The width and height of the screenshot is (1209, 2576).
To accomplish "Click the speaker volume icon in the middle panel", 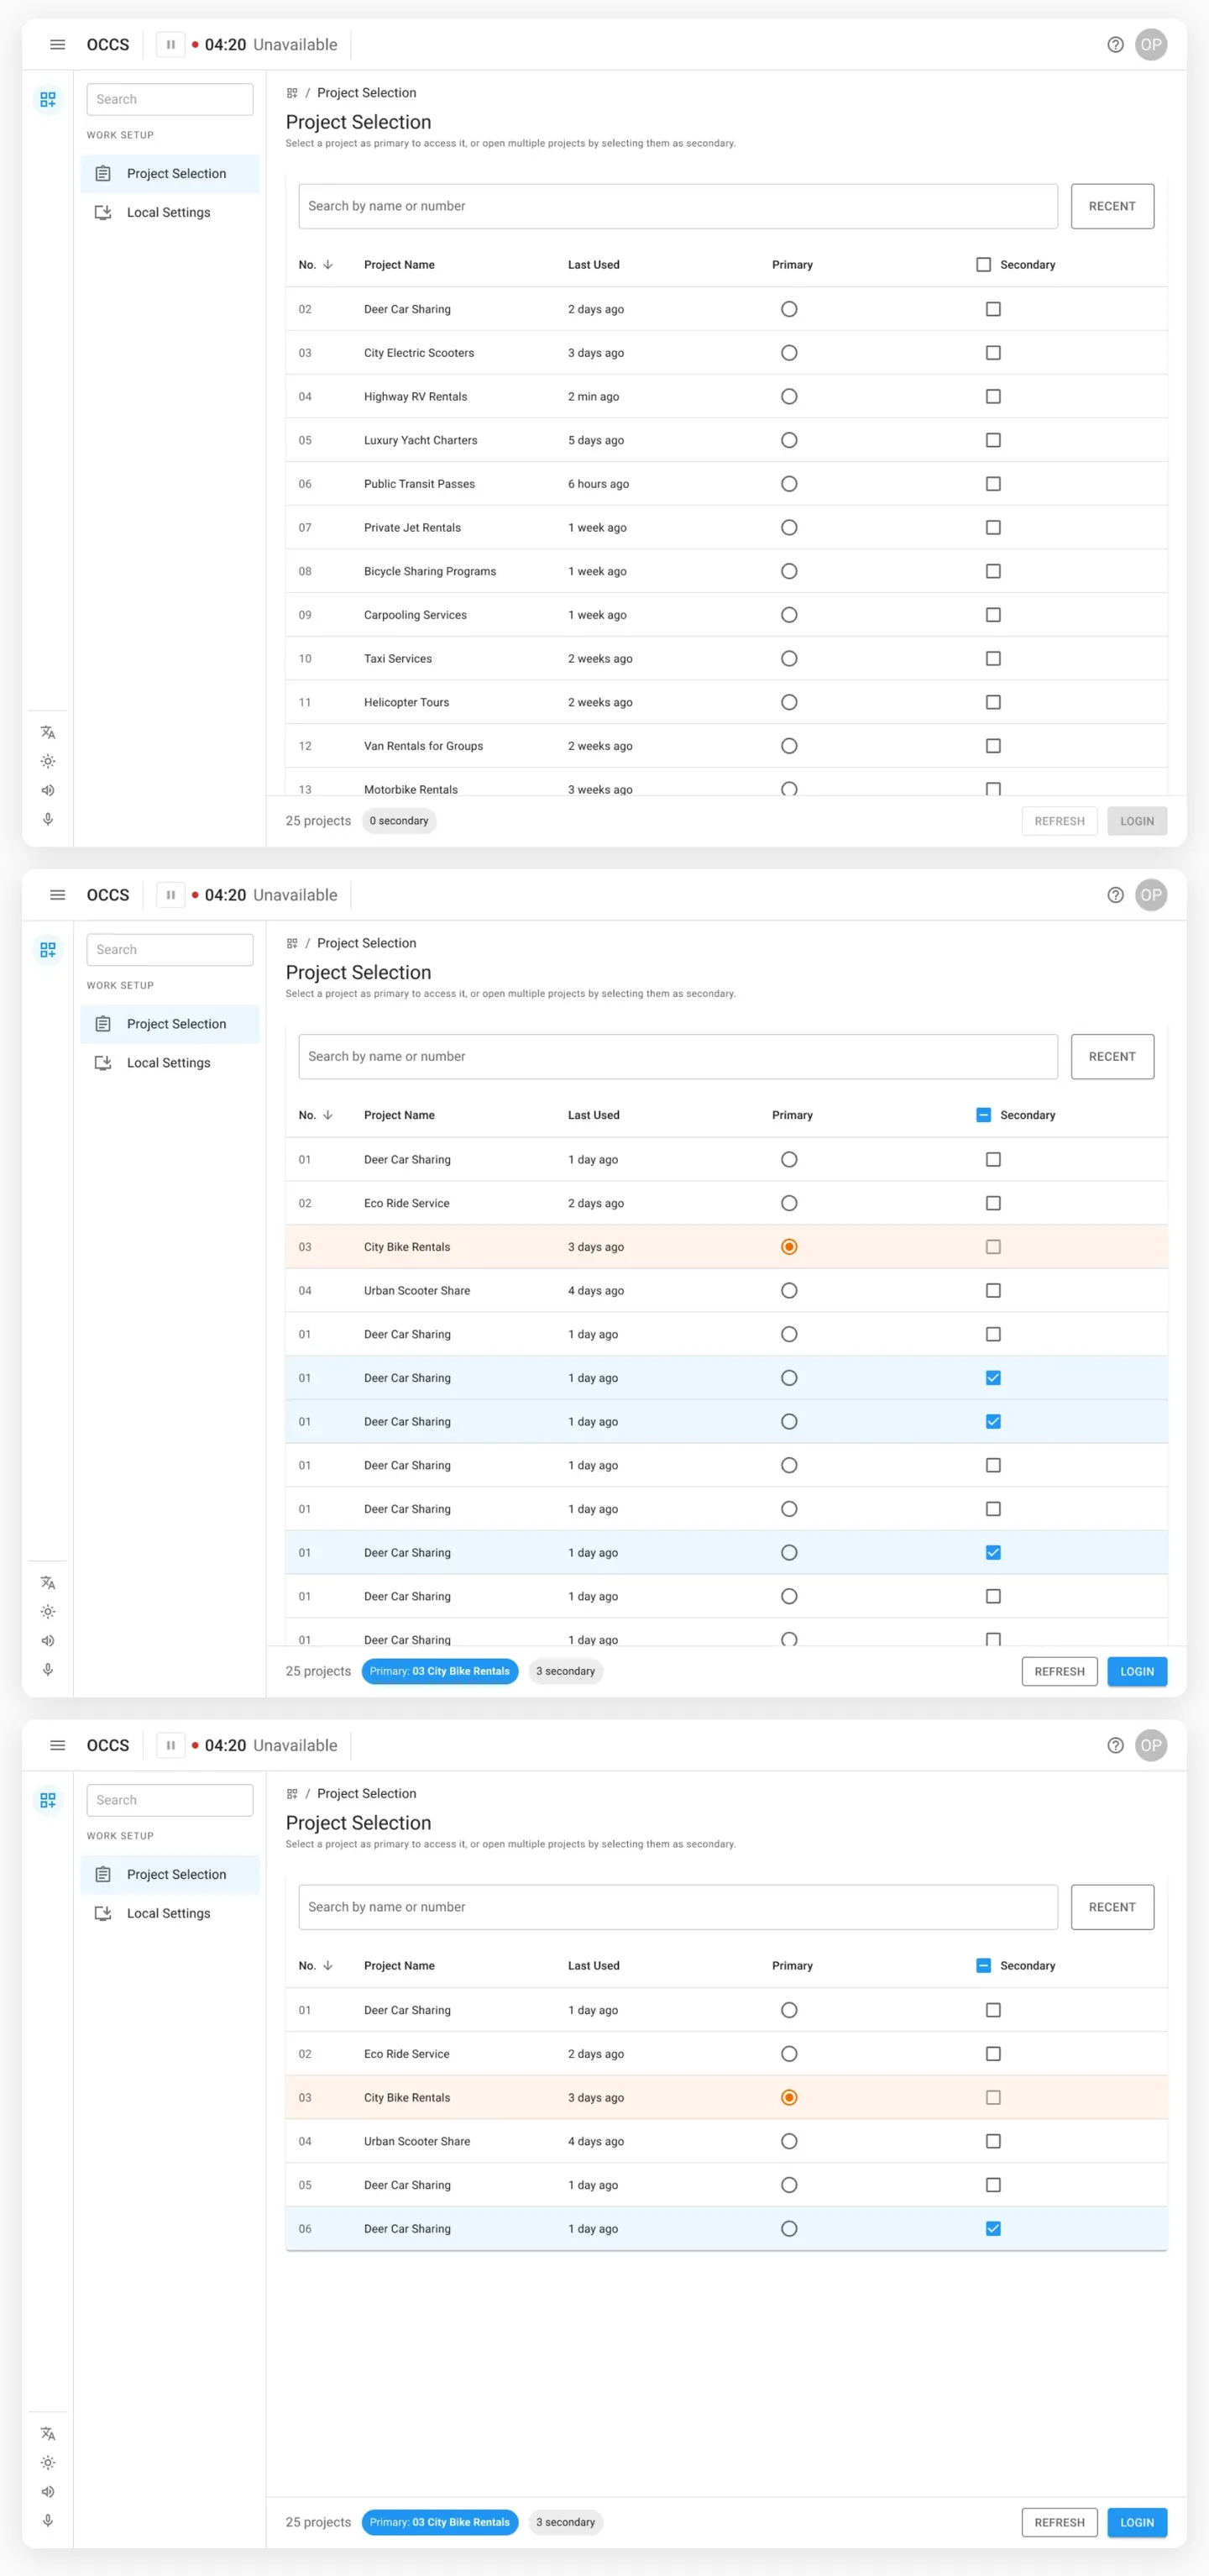I will (x=48, y=1640).
